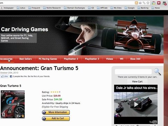This screenshot has height=126, width=168.
Task: Click the gray icon beside the RSS icon
Action: 140,3
